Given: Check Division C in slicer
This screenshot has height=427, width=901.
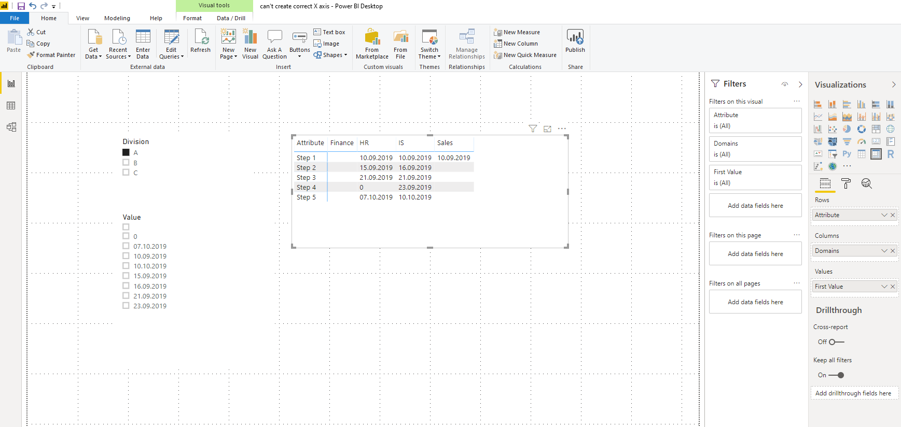Looking at the screenshot, I should (126, 172).
